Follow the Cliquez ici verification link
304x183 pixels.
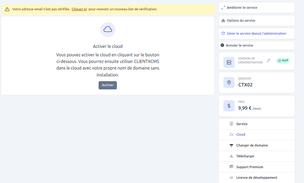click(x=79, y=9)
